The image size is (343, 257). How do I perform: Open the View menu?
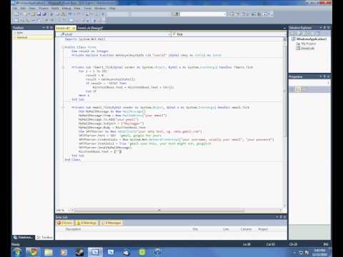(32, 9)
